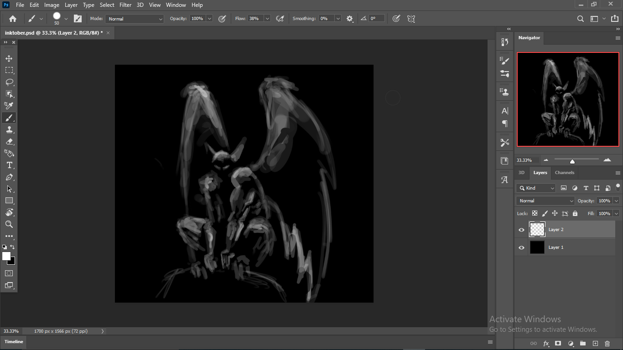Open the Layer menu
623x350 pixels.
click(x=71, y=5)
